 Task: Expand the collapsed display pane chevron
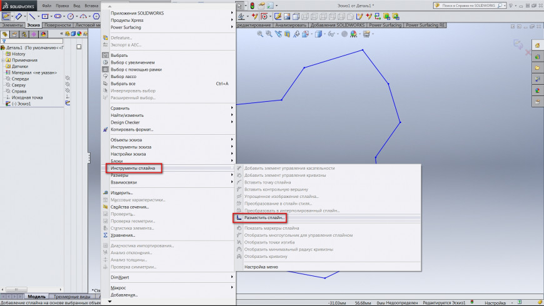coord(61,34)
